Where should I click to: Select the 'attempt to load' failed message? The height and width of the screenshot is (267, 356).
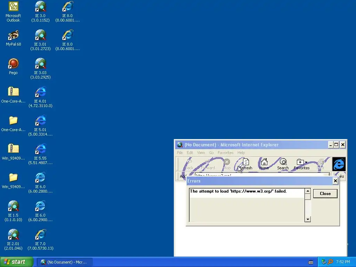[x=238, y=191]
